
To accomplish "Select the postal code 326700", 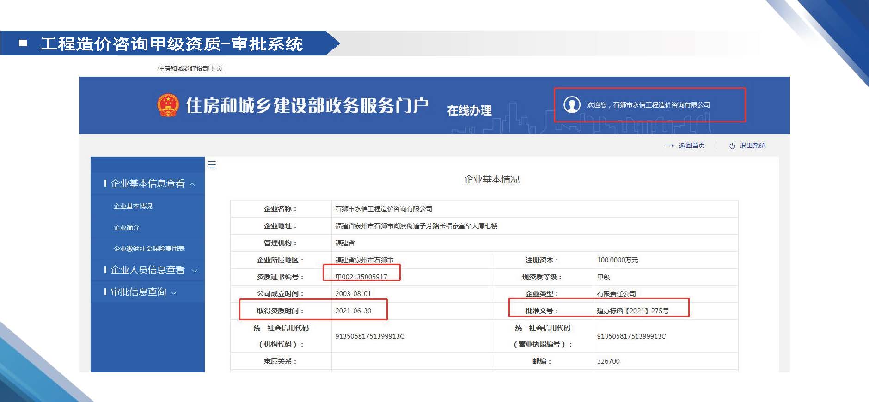I will click(x=608, y=361).
